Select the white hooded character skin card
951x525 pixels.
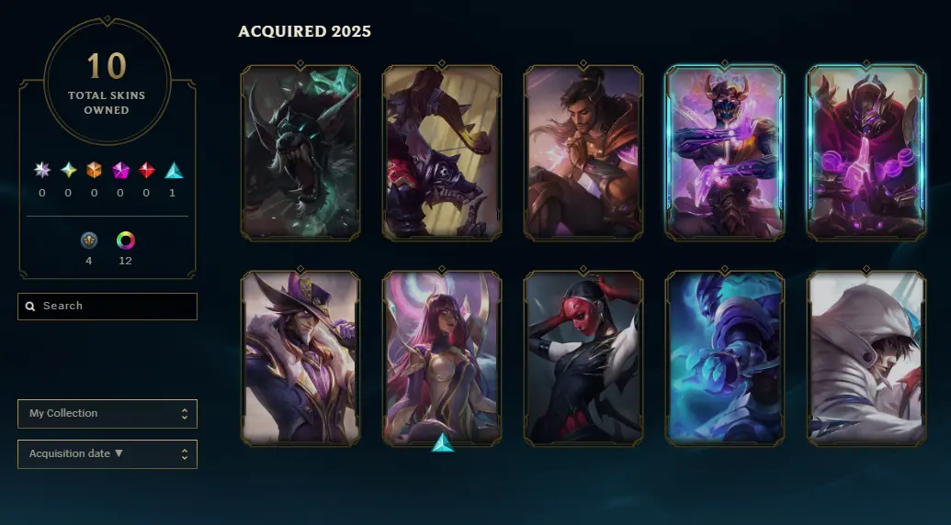click(866, 358)
